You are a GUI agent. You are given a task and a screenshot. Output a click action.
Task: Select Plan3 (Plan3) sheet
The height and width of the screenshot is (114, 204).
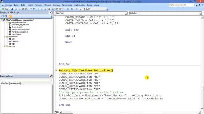[x=17, y=34]
